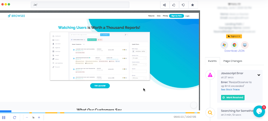Collapse the Javascript Error event chevron
The image size is (268, 121).
coord(259,75)
